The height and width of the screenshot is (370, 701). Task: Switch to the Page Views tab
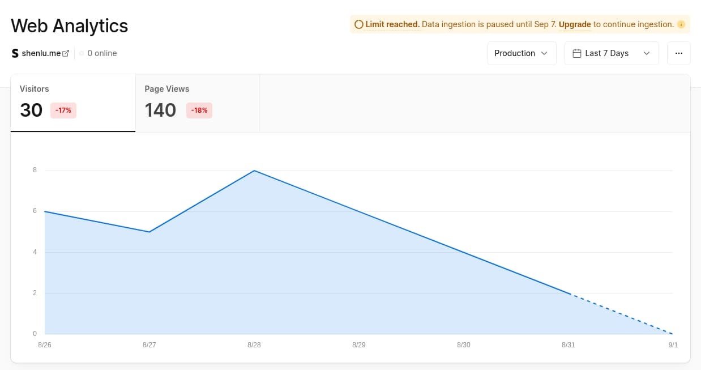tap(197, 103)
